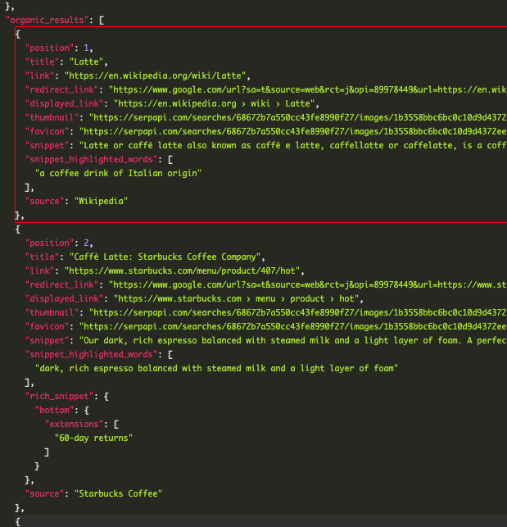Click the displayed_link en.wikipedia.org › wiki › Latte
Viewport: 507px width, 527px height.
coord(215,103)
